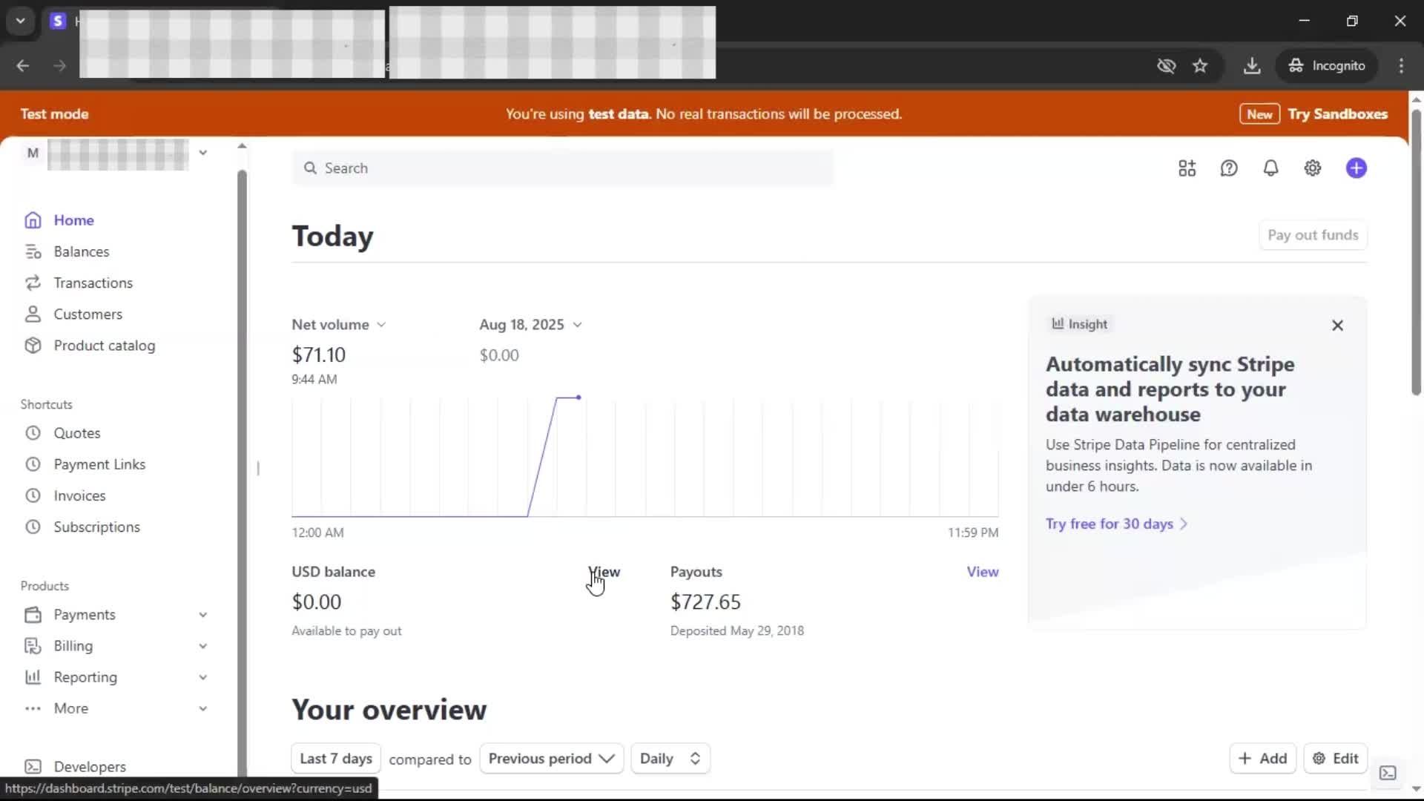Viewport: 1424px width, 801px height.
Task: Open the settings gear icon
Action: (1313, 168)
